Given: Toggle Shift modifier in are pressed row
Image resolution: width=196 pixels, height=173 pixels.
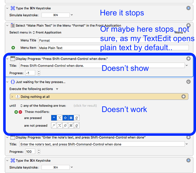Looking at the screenshot, I should (65, 118).
